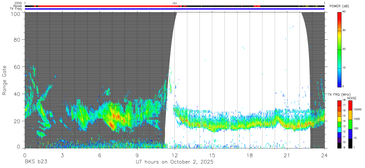Click the 14 tick on TX FRQ legend

pos(344,121)
